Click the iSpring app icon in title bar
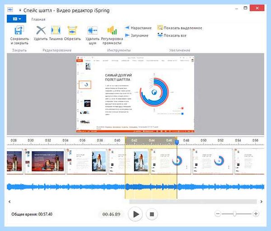271x231 pixels. (10, 9)
